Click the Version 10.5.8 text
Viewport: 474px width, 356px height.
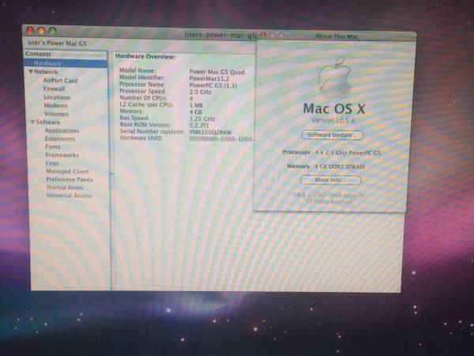click(333, 120)
